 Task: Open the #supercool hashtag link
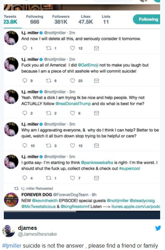129,169
